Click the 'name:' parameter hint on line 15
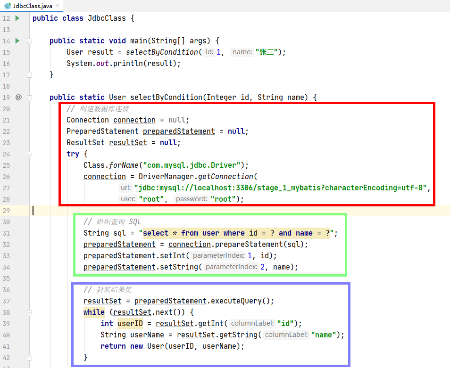This screenshot has width=450, height=368. point(242,52)
